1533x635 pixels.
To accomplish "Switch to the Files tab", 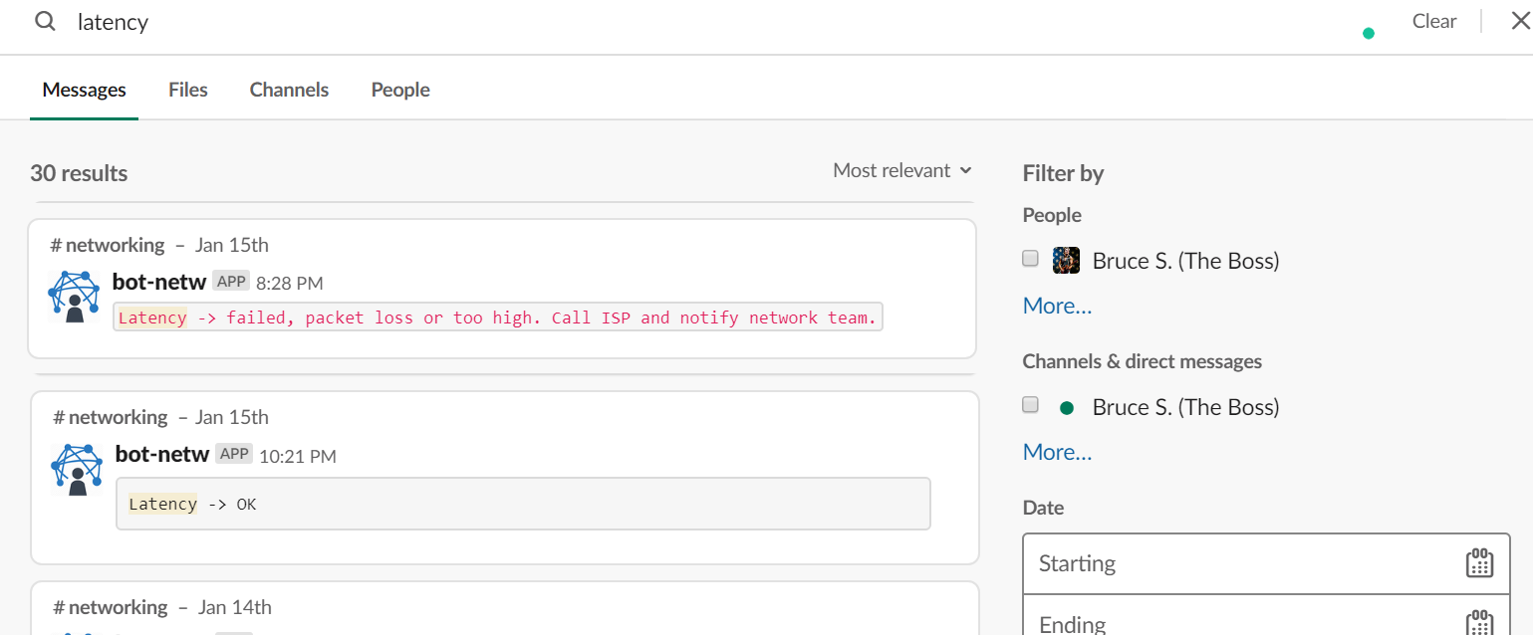I will (188, 90).
